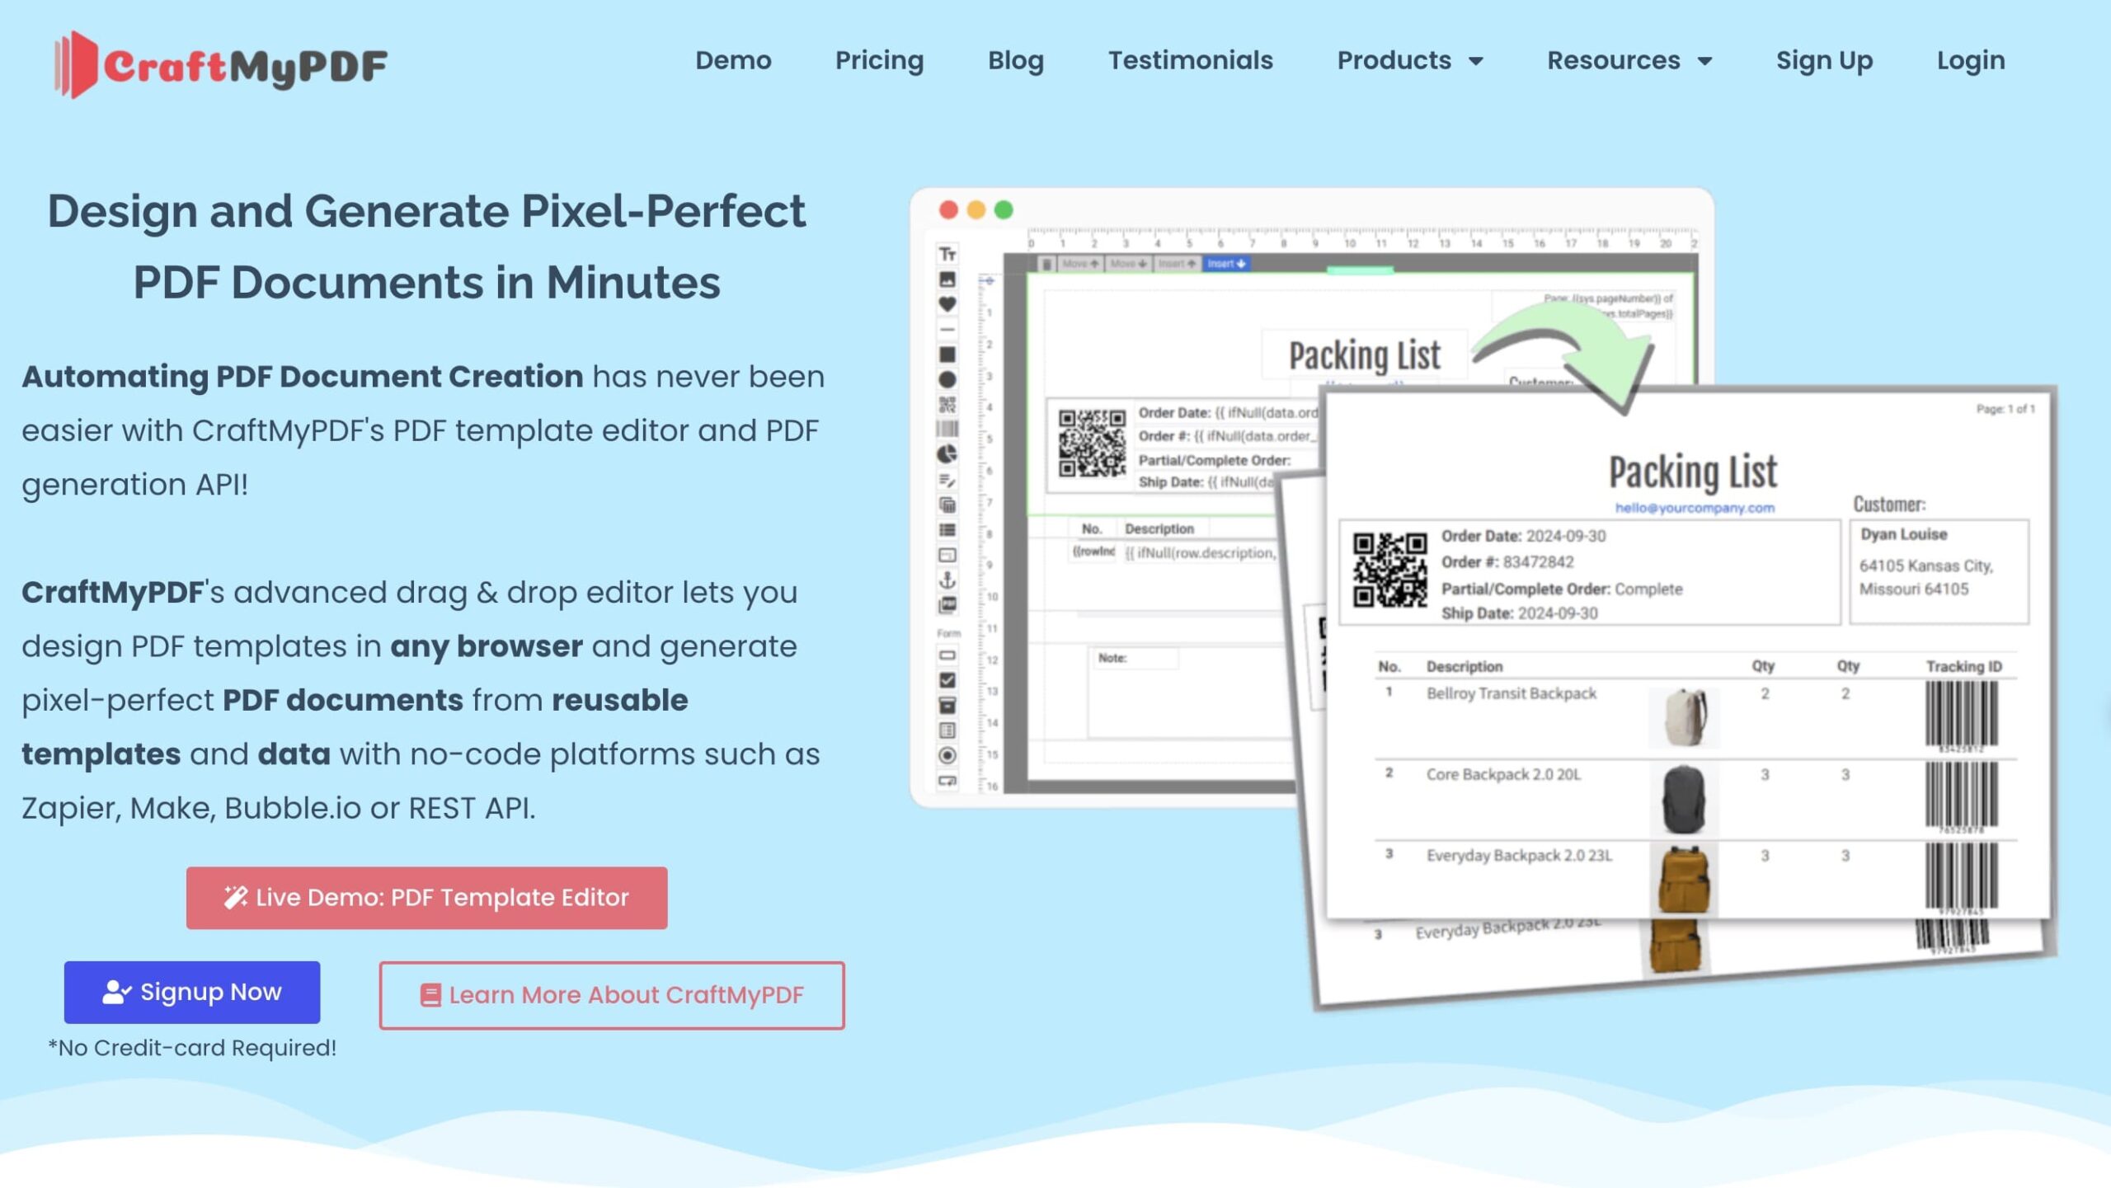This screenshot has width=2111, height=1188.
Task: Go to the Testimonials menu item
Action: coord(1190,60)
